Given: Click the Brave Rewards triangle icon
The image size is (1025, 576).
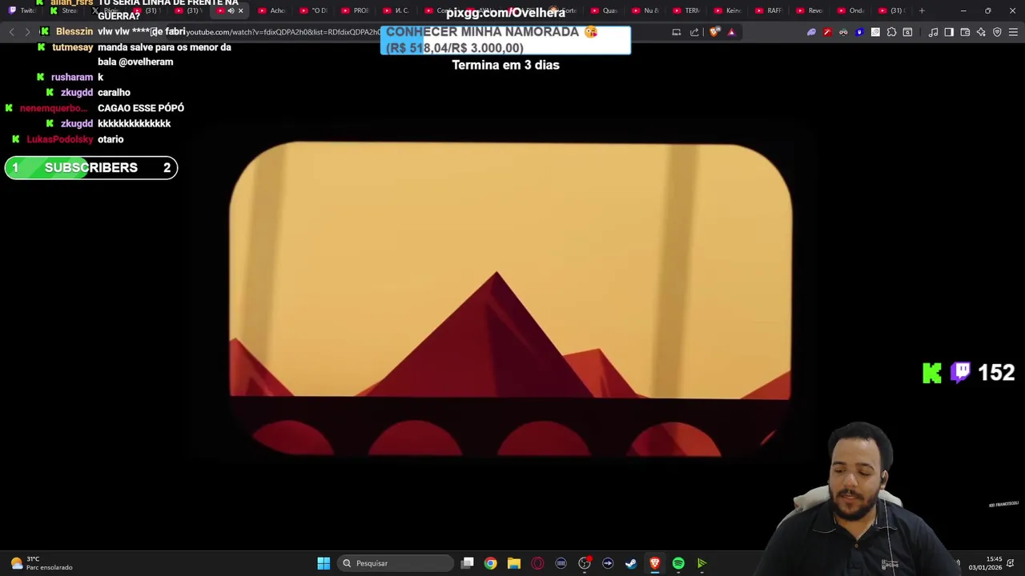Looking at the screenshot, I should pyautogui.click(x=731, y=32).
